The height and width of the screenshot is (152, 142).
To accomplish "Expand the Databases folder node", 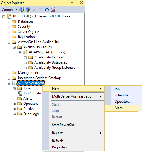I will coord(9,22).
